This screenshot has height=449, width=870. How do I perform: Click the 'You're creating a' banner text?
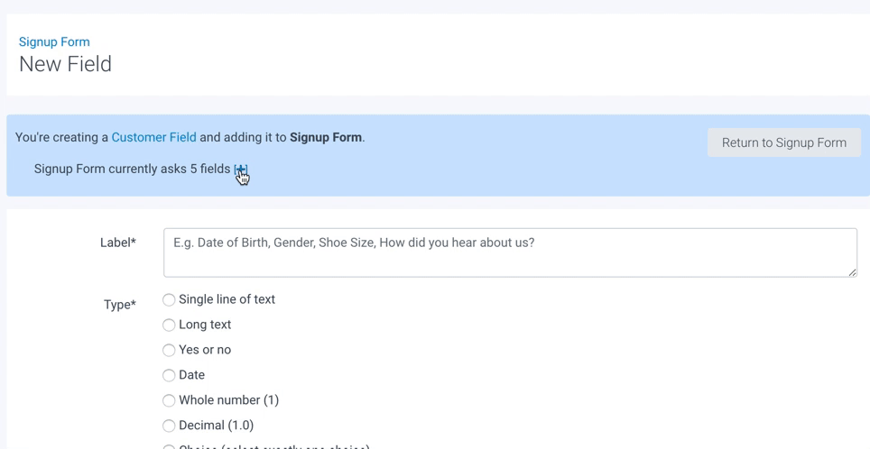click(61, 137)
